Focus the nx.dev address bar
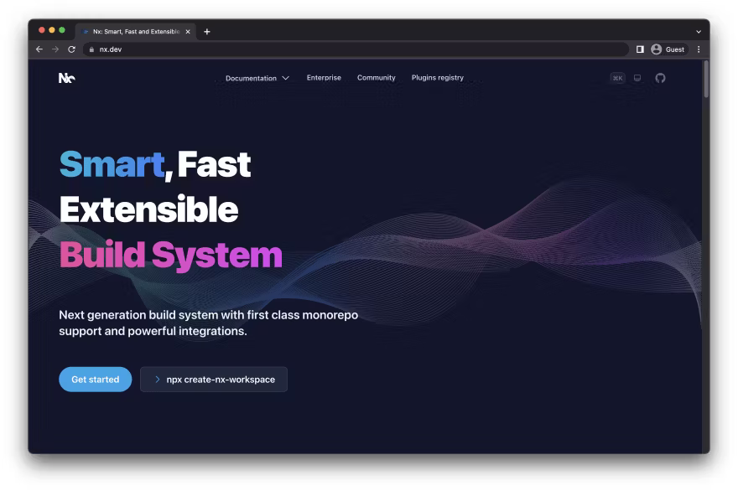Image resolution: width=738 pixels, height=491 pixels. click(356, 49)
